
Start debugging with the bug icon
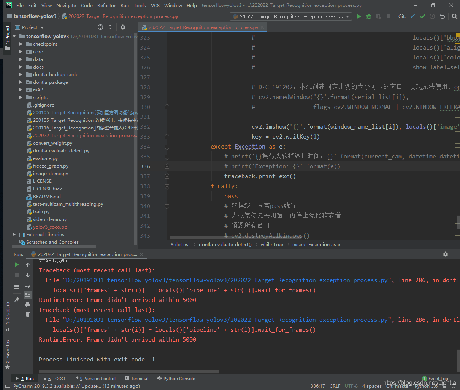point(369,16)
